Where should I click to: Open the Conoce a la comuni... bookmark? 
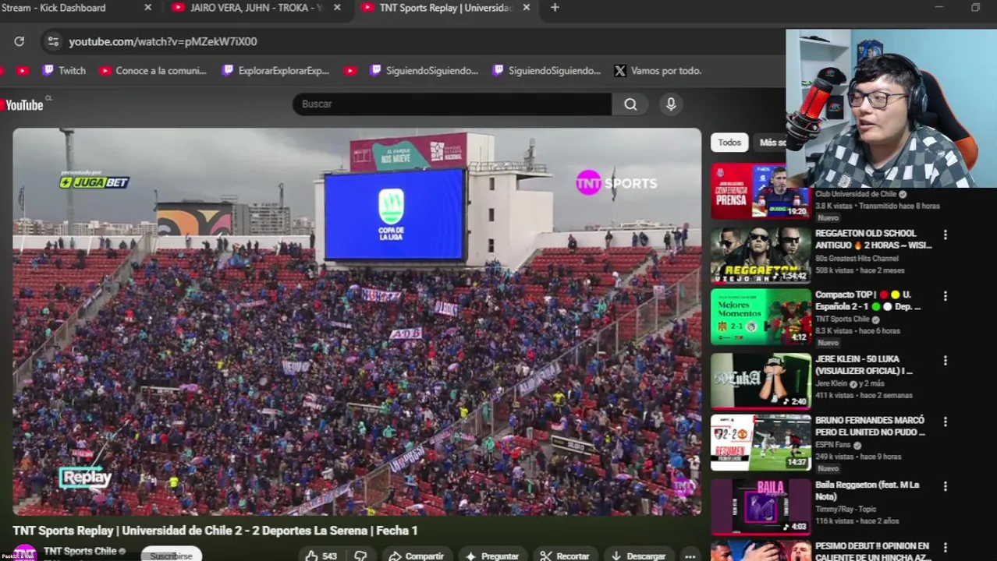[x=153, y=71]
